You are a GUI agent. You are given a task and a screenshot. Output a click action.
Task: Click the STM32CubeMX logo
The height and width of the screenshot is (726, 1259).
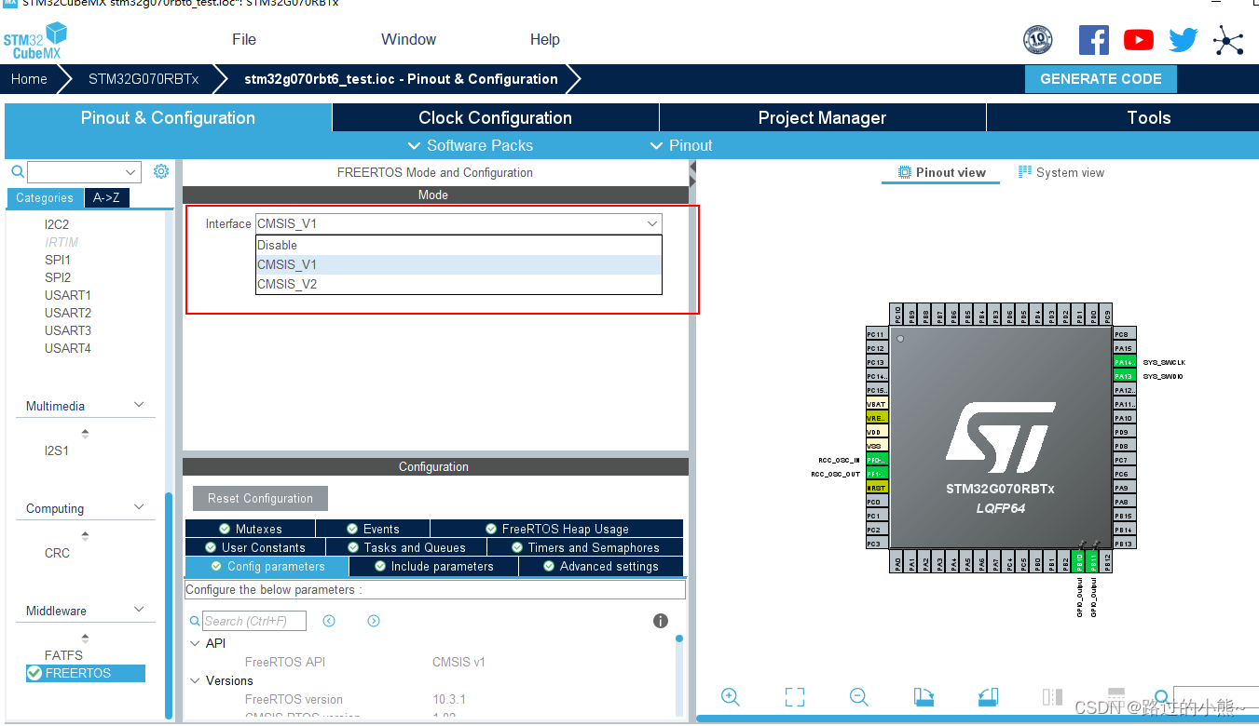click(35, 41)
